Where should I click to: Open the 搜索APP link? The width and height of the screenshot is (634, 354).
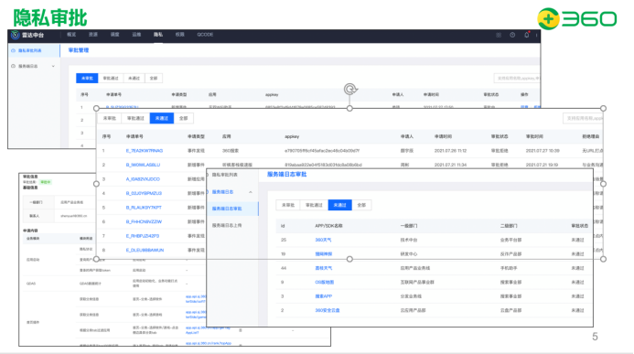click(324, 296)
